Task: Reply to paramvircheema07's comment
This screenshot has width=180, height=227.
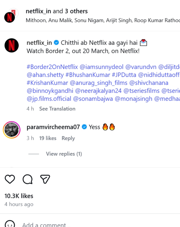Action: (68, 138)
